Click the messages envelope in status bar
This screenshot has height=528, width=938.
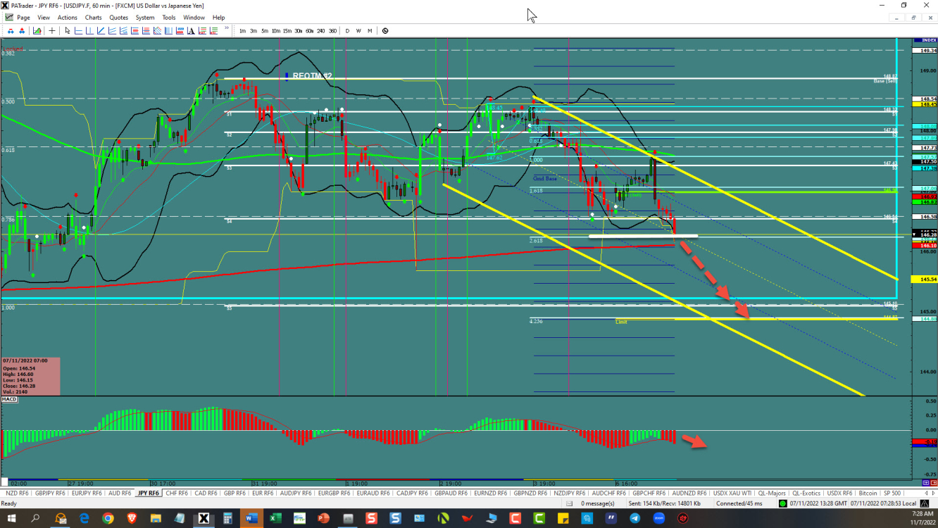coord(569,503)
